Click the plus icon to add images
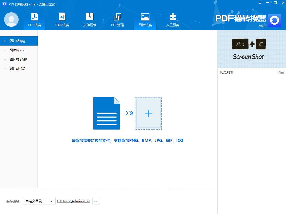This screenshot has width=286, height=214. pyautogui.click(x=148, y=113)
